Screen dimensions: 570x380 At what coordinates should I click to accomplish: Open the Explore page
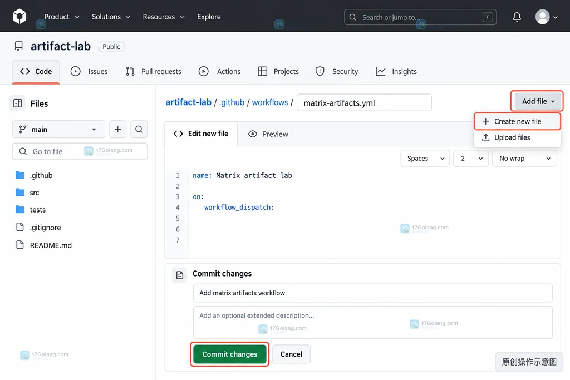click(209, 17)
